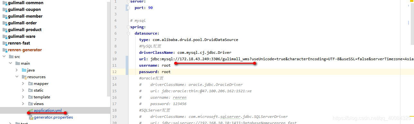Screen dimensions: 414x124
Task: Click the 'spring:' key
Action: point(138,27)
